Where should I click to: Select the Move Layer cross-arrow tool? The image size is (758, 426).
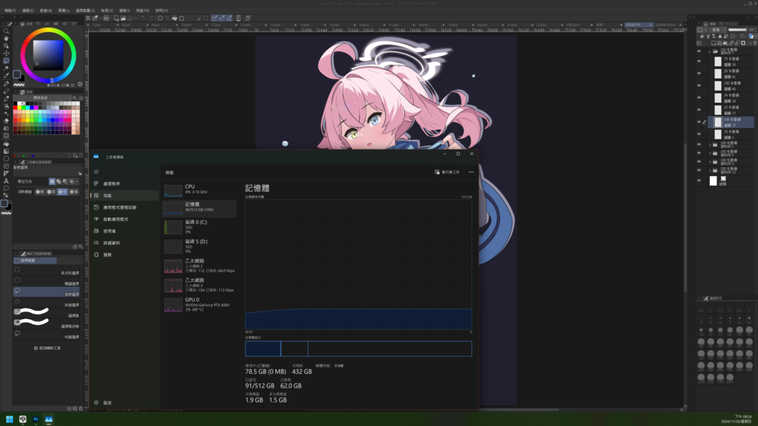[6, 53]
